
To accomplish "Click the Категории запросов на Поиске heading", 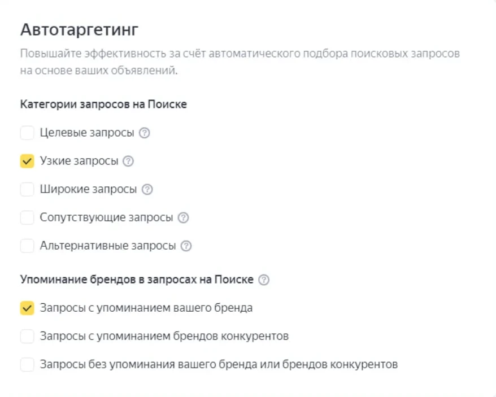I will pyautogui.click(x=103, y=104).
